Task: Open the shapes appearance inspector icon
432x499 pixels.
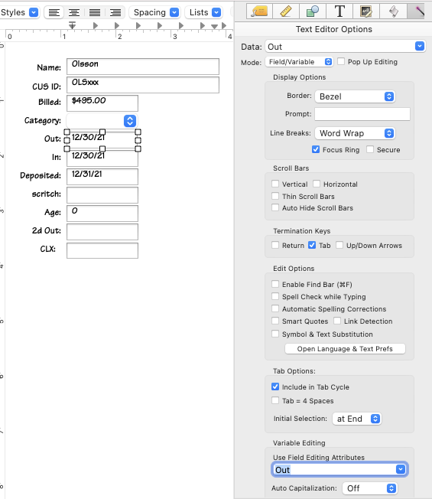Action: (313, 11)
